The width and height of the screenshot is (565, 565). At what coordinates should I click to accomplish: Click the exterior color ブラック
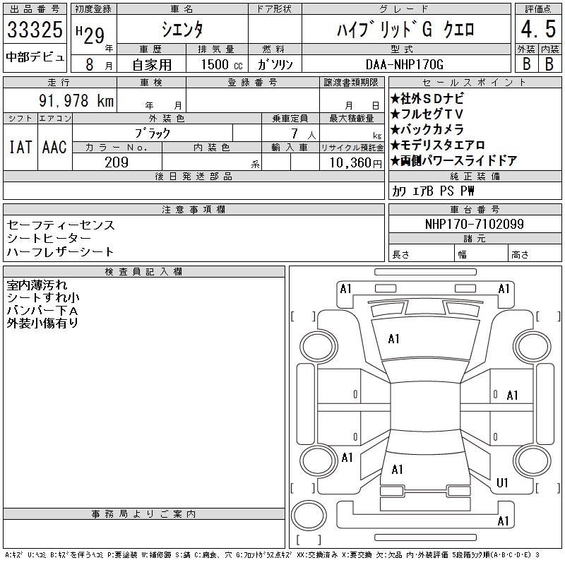pos(153,133)
